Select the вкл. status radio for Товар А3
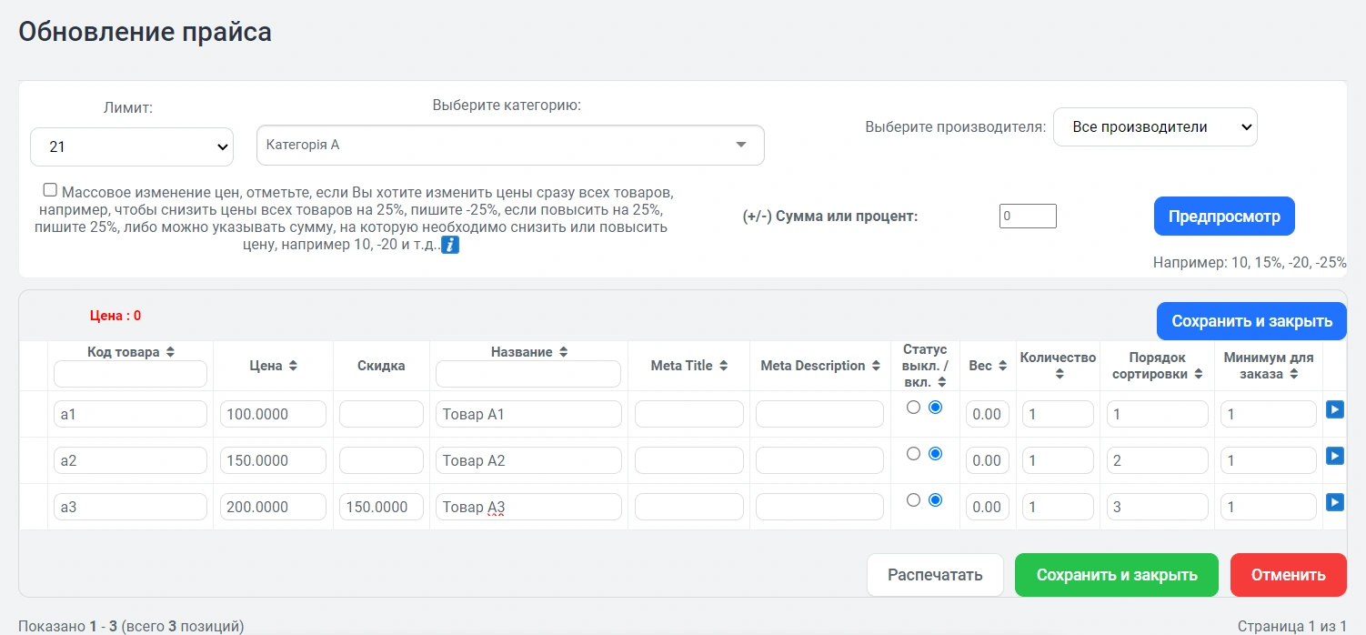1366x635 pixels. pyautogui.click(x=935, y=499)
